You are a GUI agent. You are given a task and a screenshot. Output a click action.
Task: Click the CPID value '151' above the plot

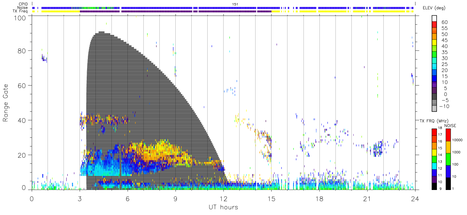point(235,4)
